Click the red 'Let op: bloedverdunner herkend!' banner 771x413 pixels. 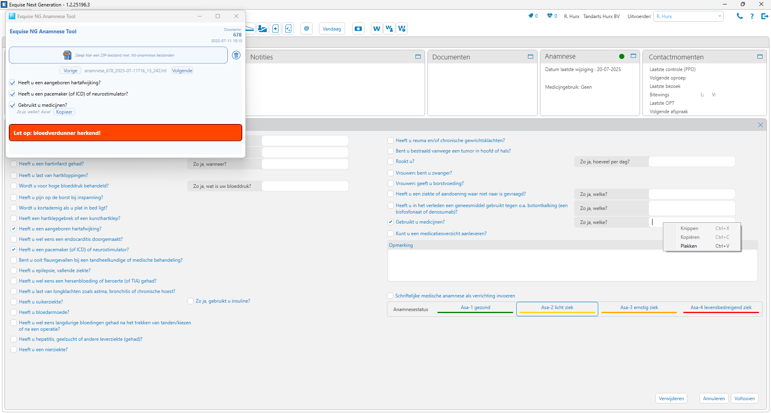[125, 133]
